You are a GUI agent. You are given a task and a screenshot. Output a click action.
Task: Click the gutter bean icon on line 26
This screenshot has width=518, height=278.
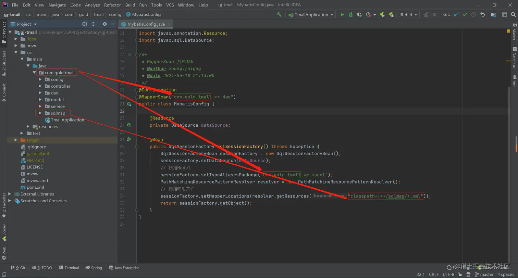tap(129, 139)
